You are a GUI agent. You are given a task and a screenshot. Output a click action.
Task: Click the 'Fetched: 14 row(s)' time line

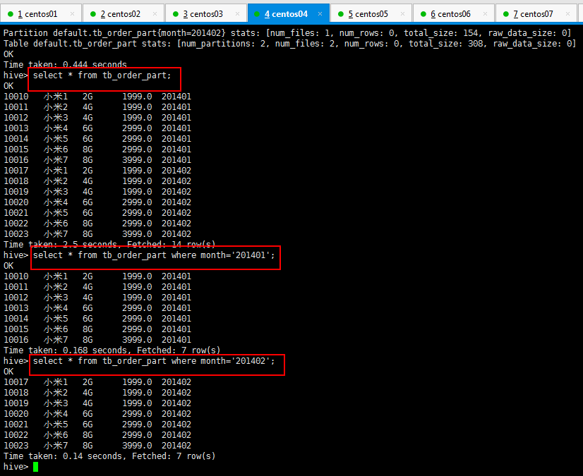pos(109,245)
